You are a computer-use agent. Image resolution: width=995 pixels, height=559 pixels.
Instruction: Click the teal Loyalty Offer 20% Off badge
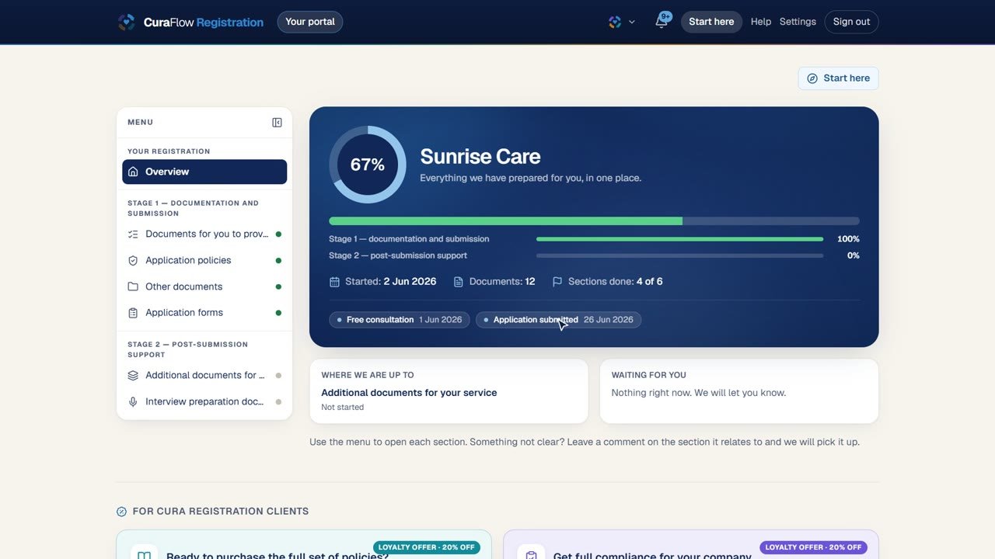coord(427,547)
